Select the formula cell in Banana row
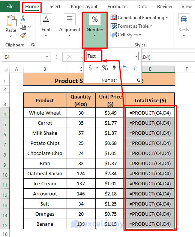Viewport: 195px width, 237px height. [150, 224]
